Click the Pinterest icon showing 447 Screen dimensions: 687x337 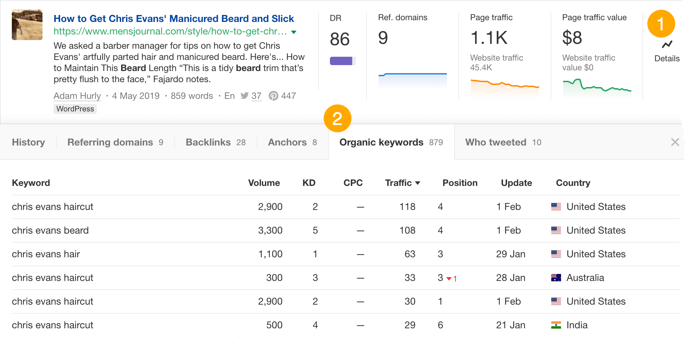tap(274, 96)
